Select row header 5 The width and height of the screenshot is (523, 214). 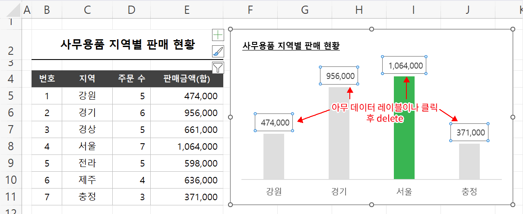tap(11, 96)
